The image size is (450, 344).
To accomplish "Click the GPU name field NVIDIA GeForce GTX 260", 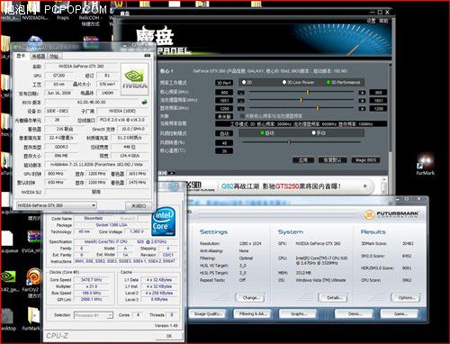I will pos(81,67).
